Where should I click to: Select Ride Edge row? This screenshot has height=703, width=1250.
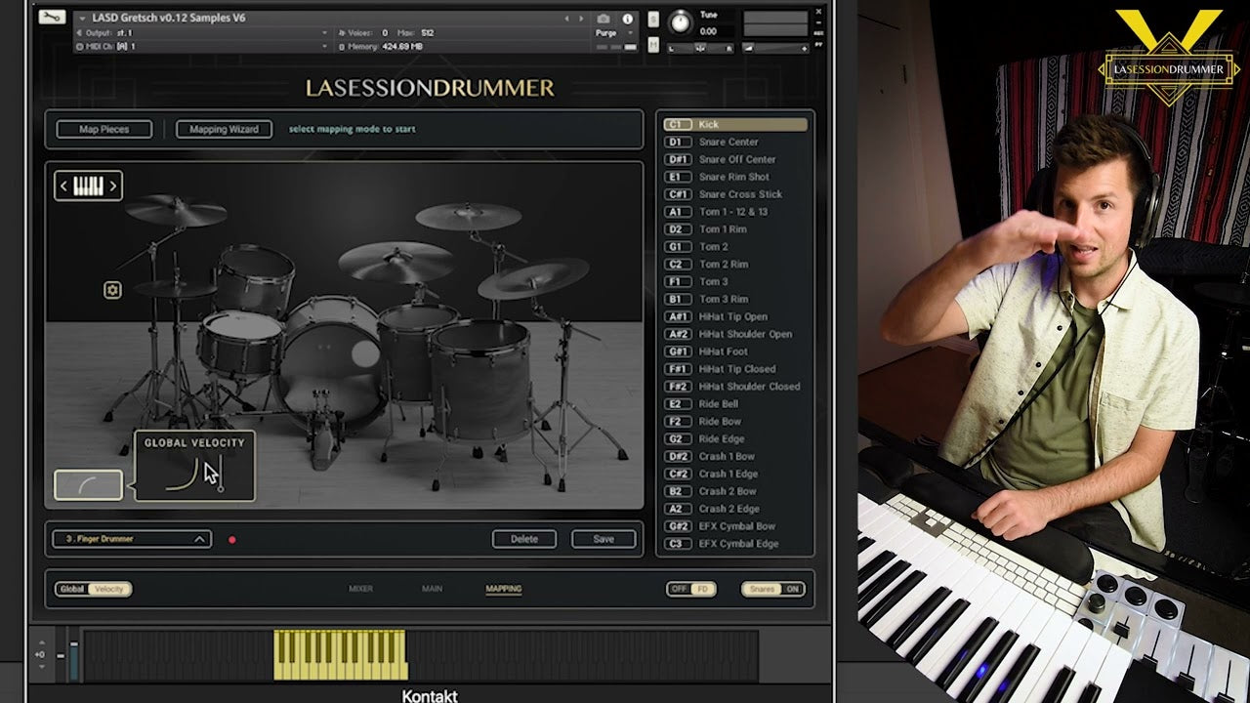pos(735,439)
